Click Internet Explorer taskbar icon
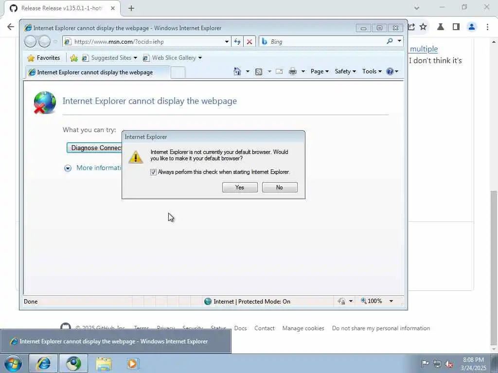498x373 pixels. [x=43, y=363]
